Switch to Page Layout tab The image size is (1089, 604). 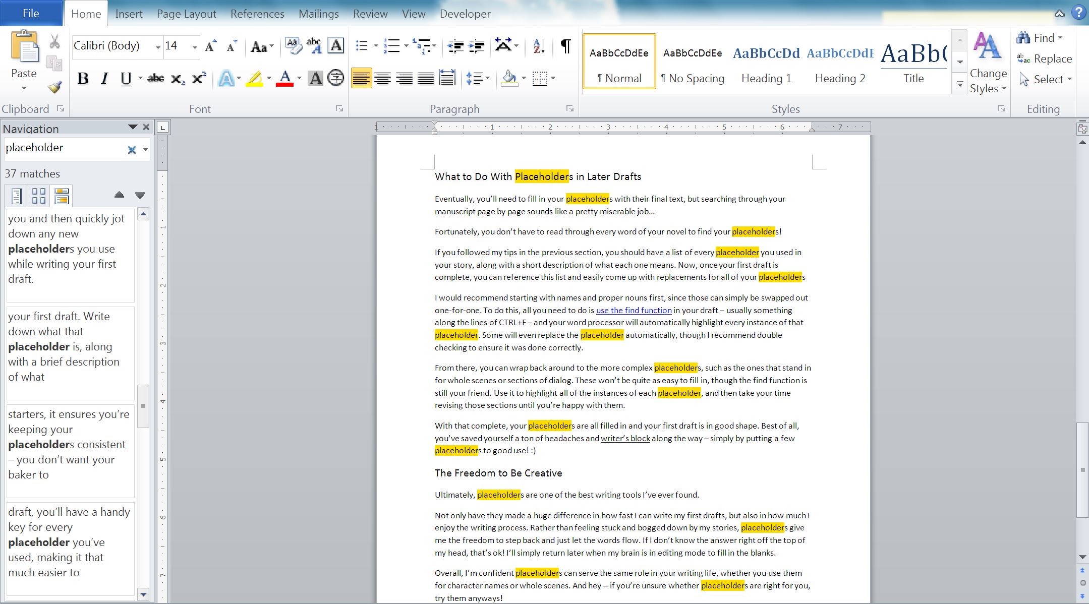click(x=186, y=14)
